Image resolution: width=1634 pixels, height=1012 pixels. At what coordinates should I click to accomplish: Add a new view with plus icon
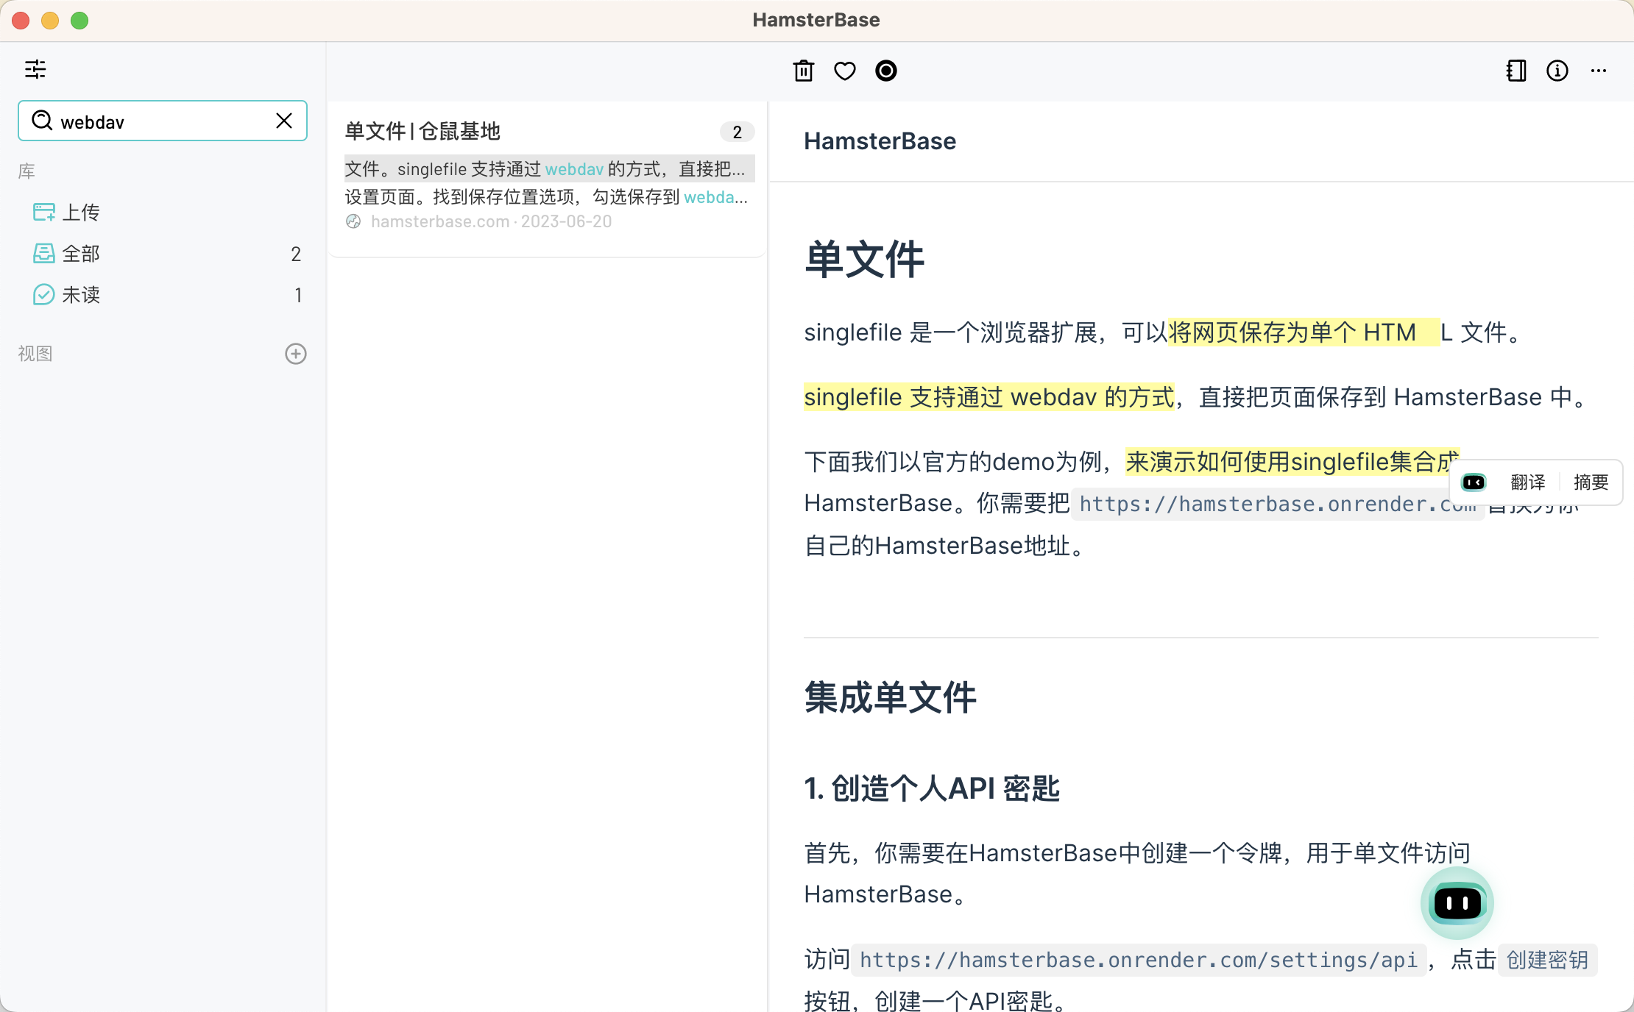295,354
